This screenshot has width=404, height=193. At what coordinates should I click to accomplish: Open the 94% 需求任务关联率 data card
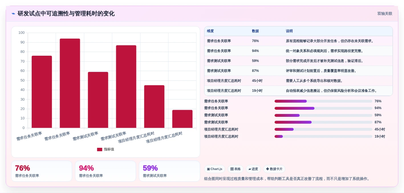105,171
